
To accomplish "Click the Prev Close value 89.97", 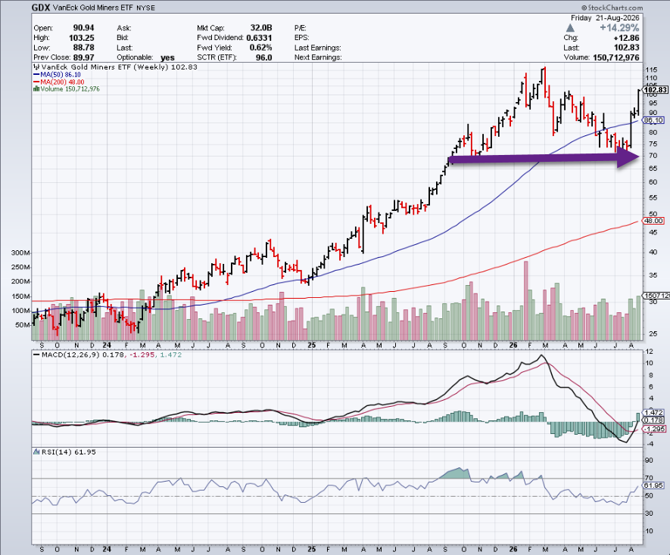I will click(x=84, y=57).
